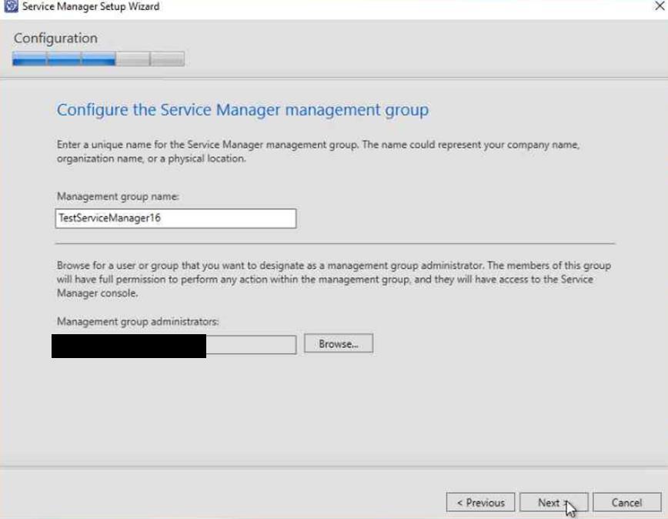This screenshot has height=519, width=668.
Task: Click the 'Browse for a user or group' paragraph
Action: pos(333,279)
